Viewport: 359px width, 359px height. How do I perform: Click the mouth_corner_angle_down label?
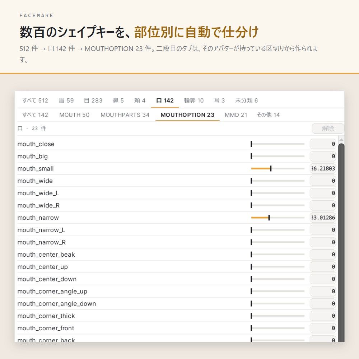[x=57, y=304]
